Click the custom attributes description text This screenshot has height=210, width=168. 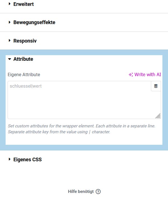(81, 129)
